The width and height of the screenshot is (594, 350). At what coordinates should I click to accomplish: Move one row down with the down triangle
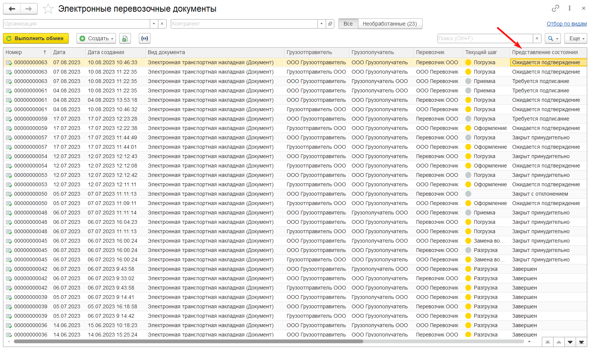pyautogui.click(x=570, y=342)
